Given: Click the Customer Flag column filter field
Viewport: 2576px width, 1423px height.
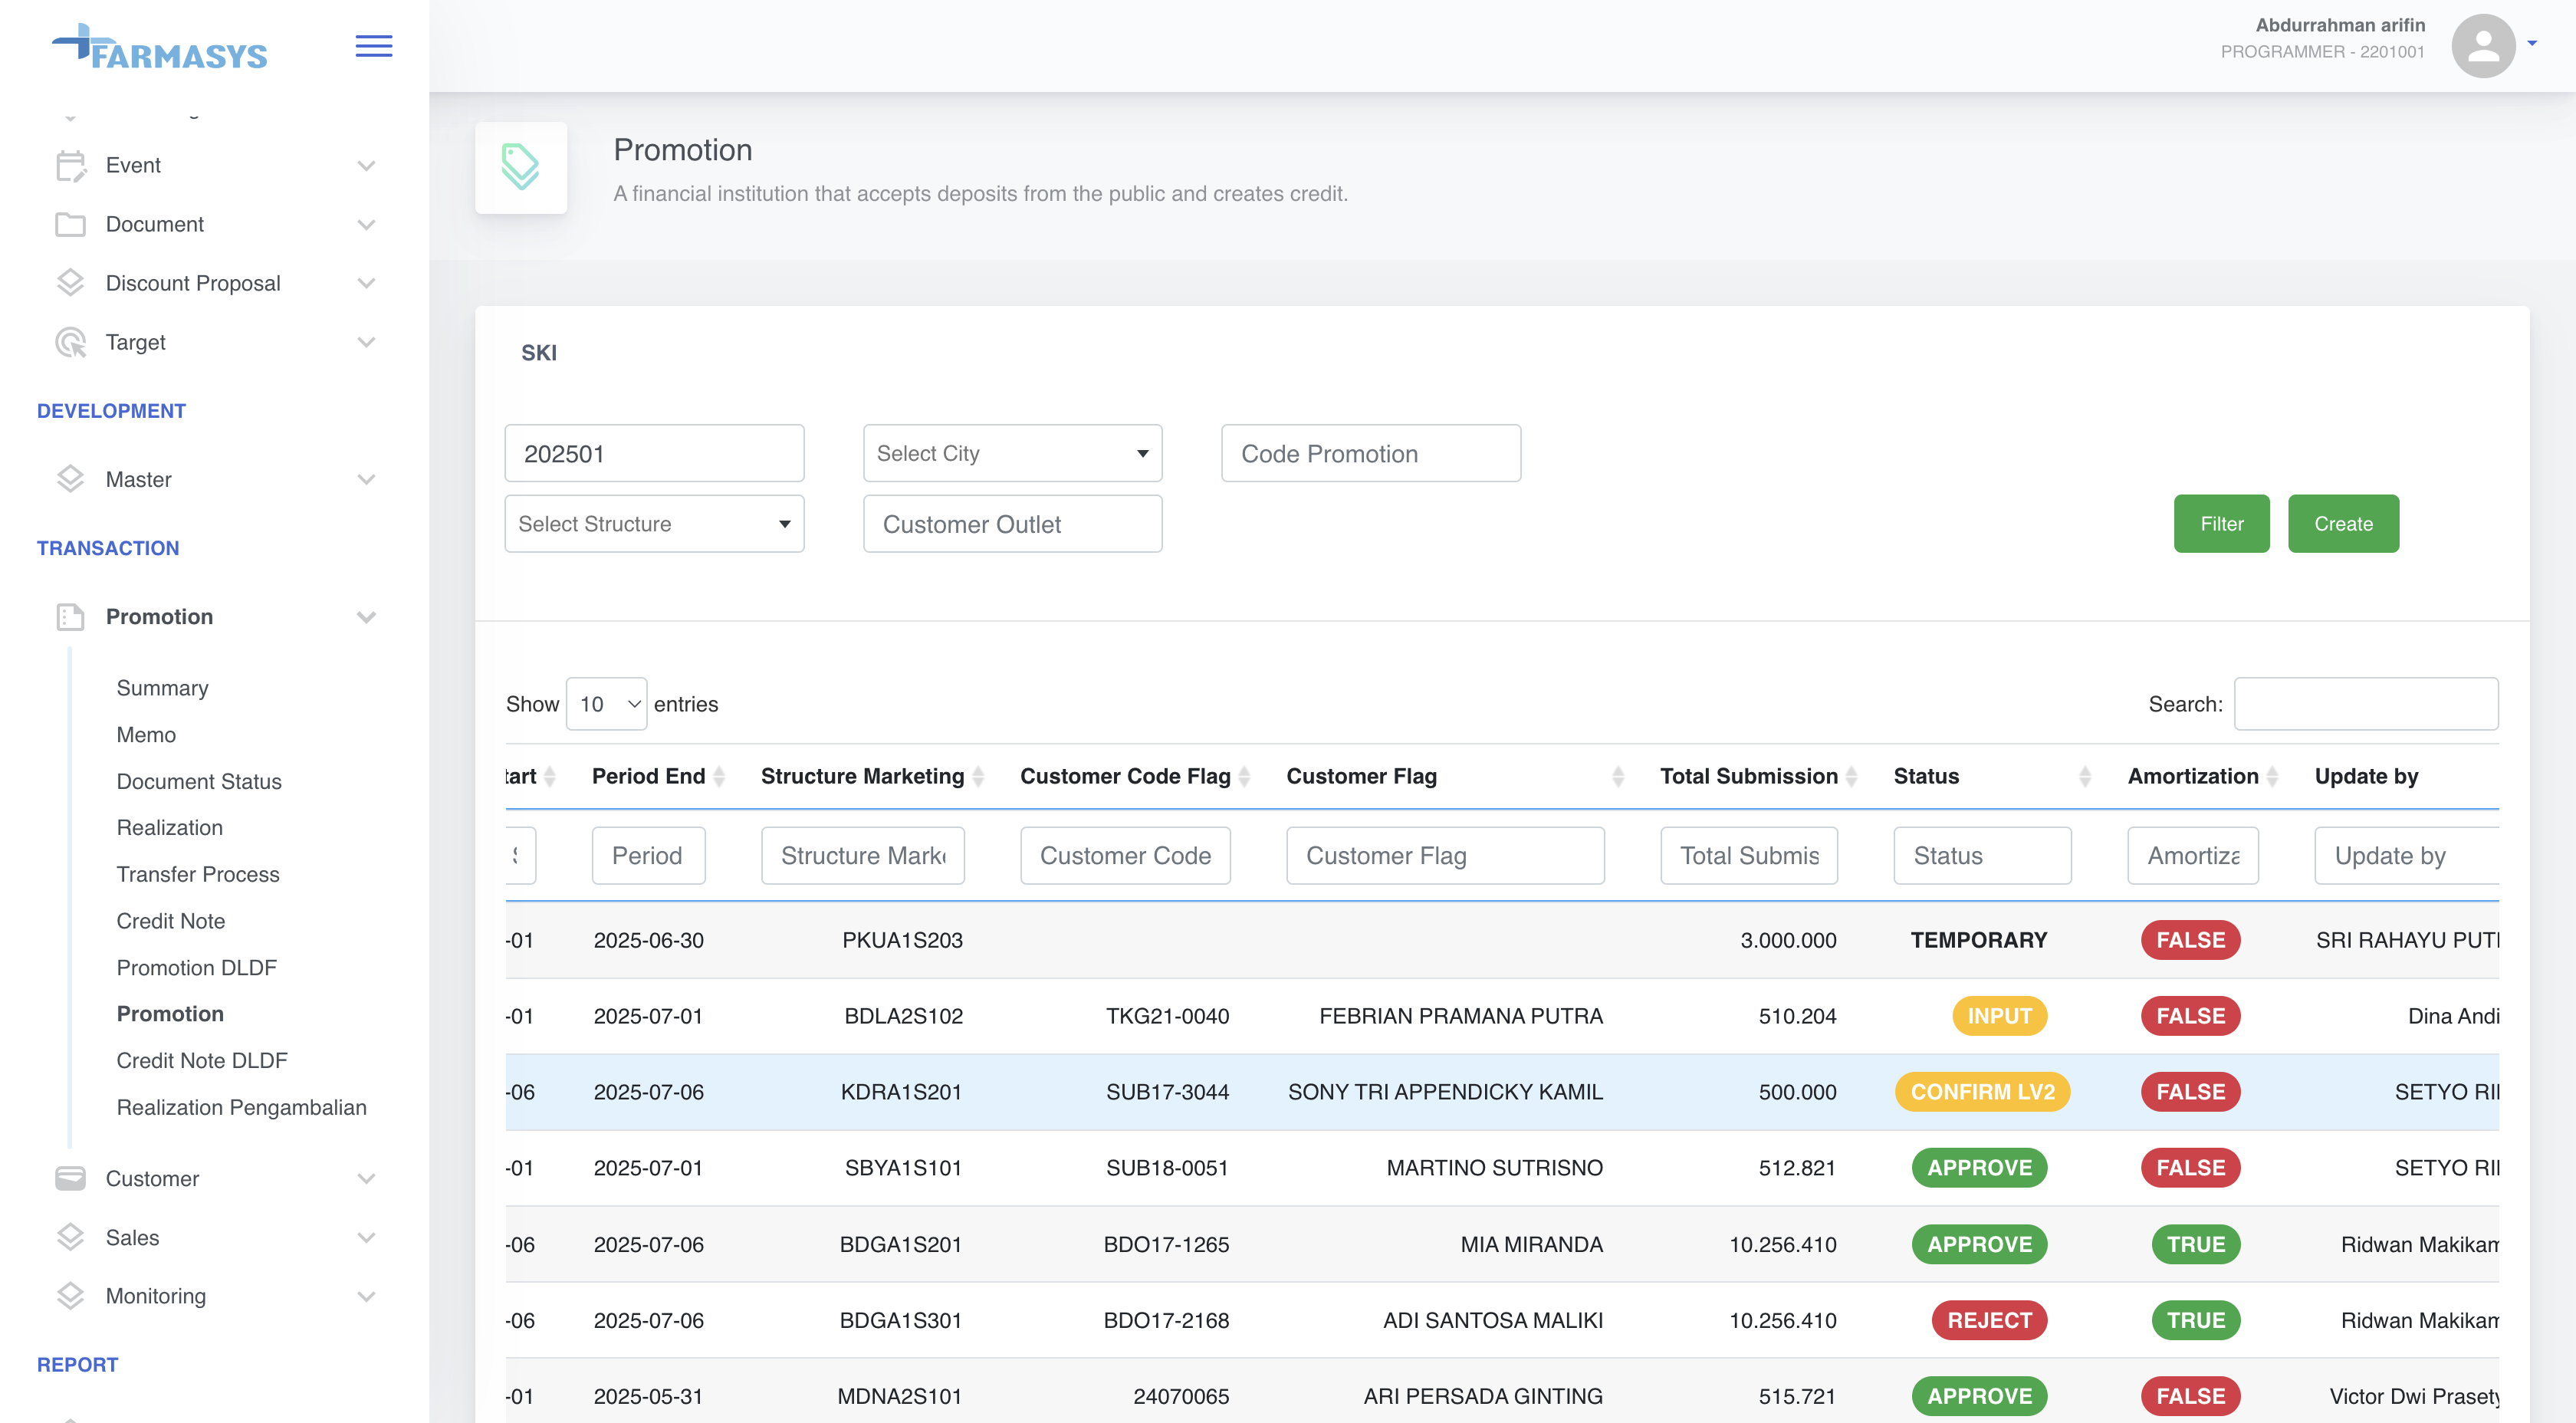Looking at the screenshot, I should pos(1445,856).
